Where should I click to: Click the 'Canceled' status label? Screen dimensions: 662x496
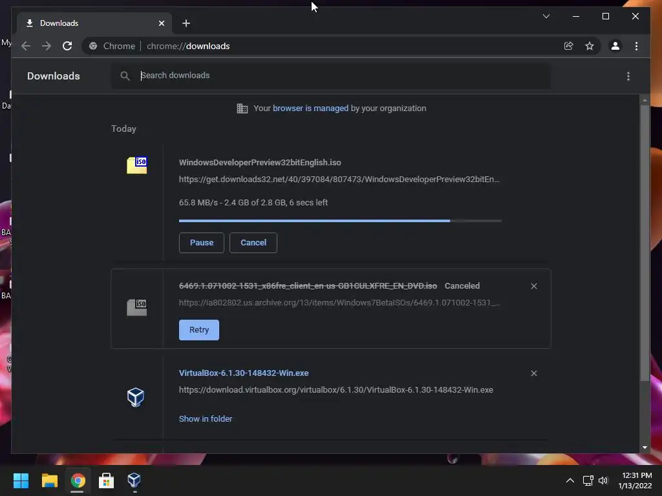462,286
